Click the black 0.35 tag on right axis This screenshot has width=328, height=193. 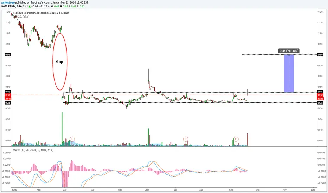(x=320, y=103)
